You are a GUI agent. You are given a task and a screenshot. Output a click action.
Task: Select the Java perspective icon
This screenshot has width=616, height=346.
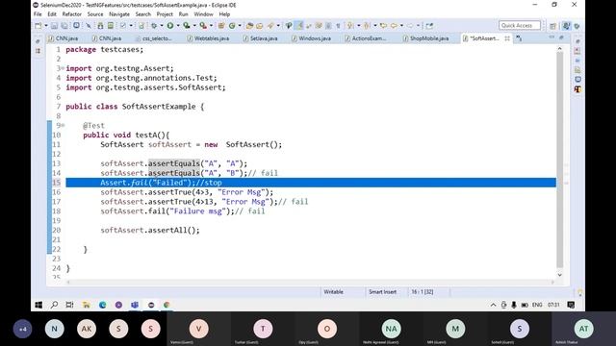coord(566,26)
